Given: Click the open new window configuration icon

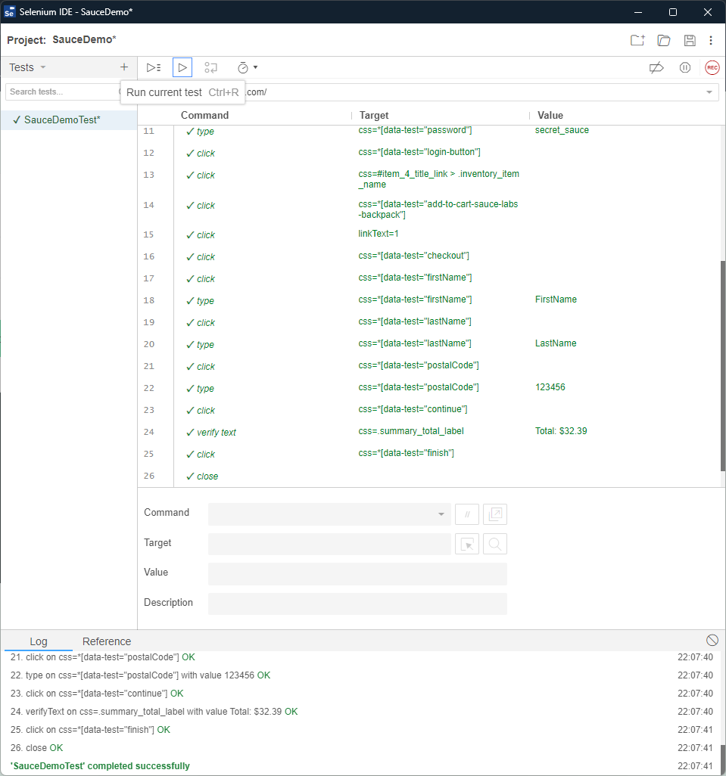Looking at the screenshot, I should [495, 514].
